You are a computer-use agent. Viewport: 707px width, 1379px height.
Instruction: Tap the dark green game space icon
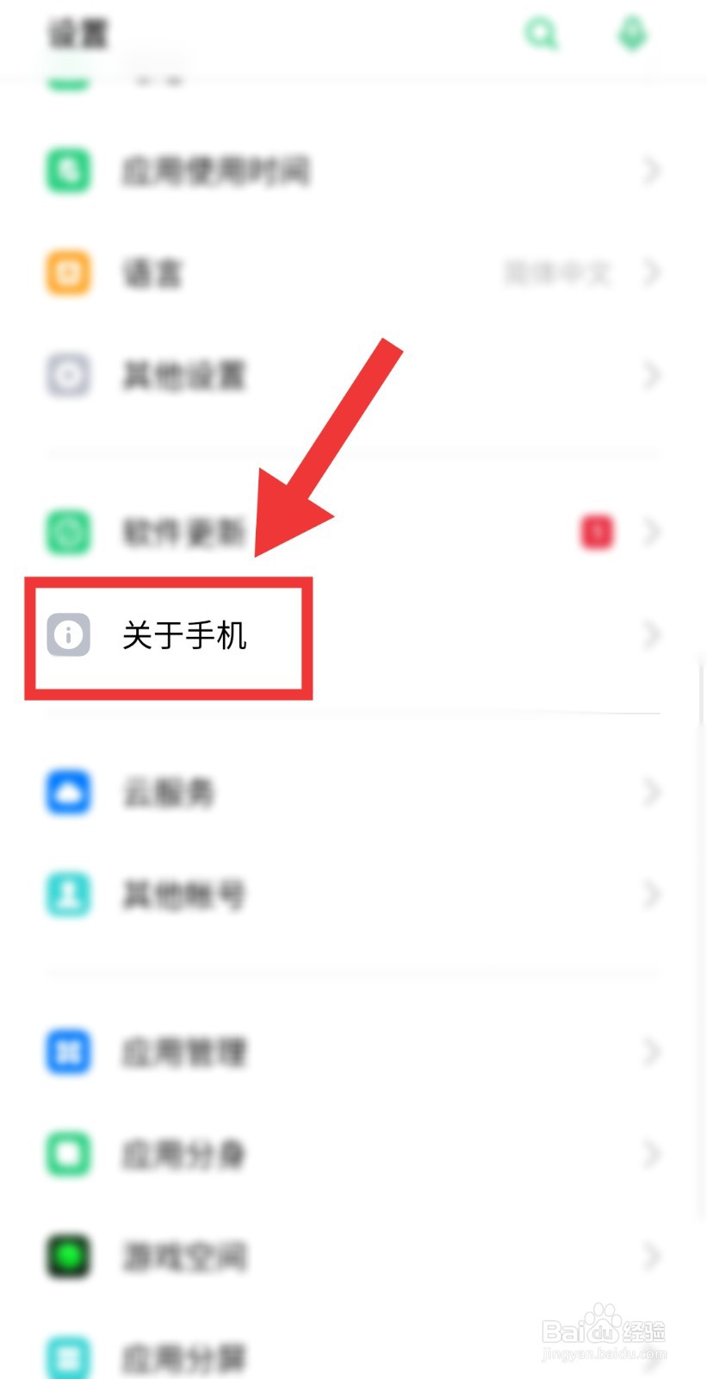click(68, 1256)
